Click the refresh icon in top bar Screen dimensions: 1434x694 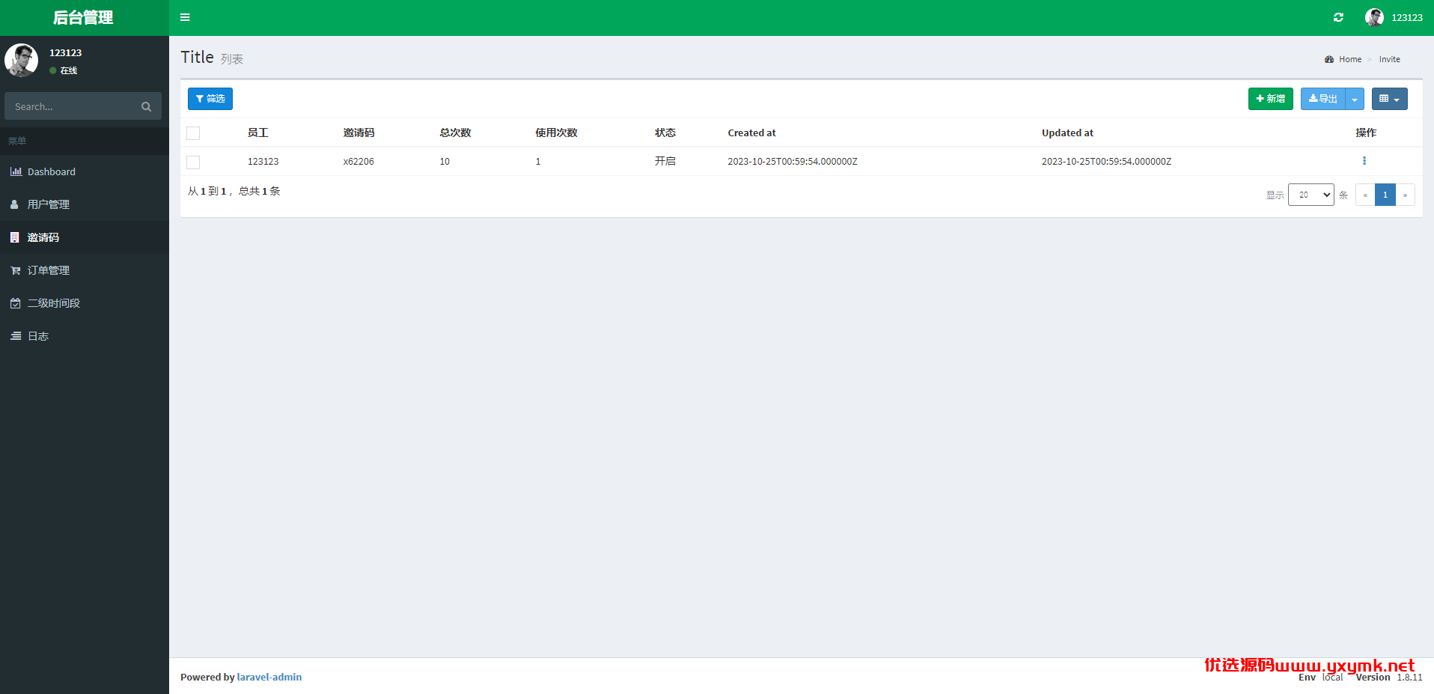pos(1338,17)
